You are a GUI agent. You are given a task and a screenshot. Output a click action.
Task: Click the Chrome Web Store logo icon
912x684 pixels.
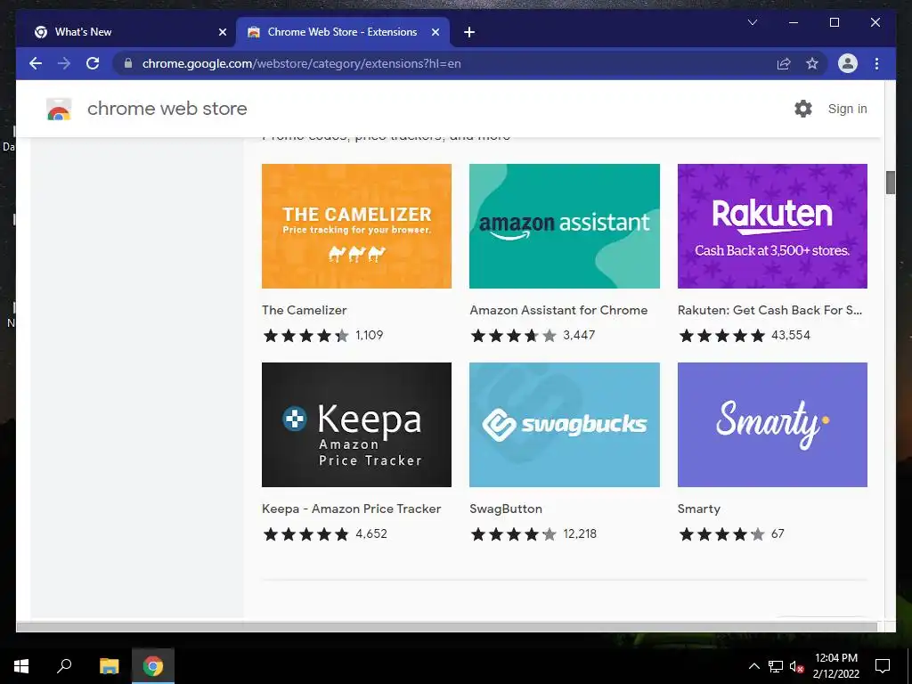coord(59,109)
